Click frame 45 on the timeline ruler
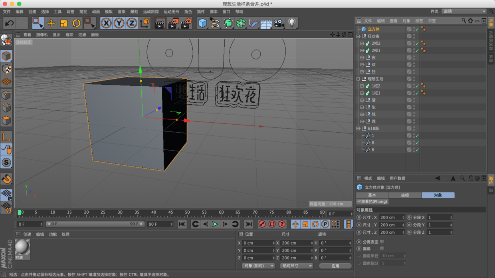The width and height of the screenshot is (495, 278). coord(170,212)
